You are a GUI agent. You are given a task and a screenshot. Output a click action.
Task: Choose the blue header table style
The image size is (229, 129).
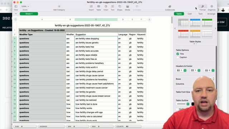pos(195,23)
